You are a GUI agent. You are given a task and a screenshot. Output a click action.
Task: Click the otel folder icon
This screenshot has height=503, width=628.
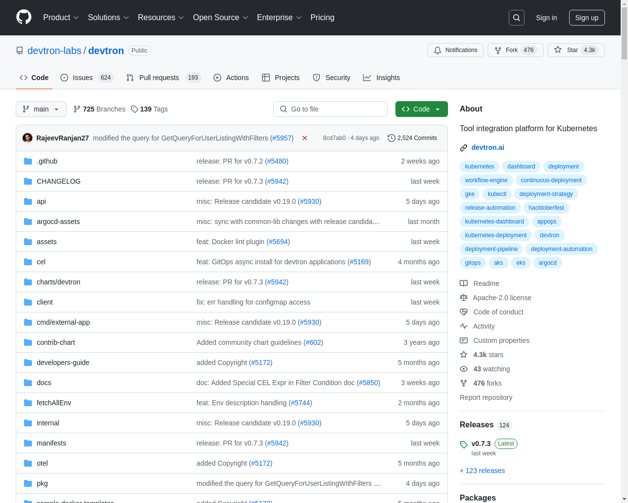pyautogui.click(x=28, y=463)
